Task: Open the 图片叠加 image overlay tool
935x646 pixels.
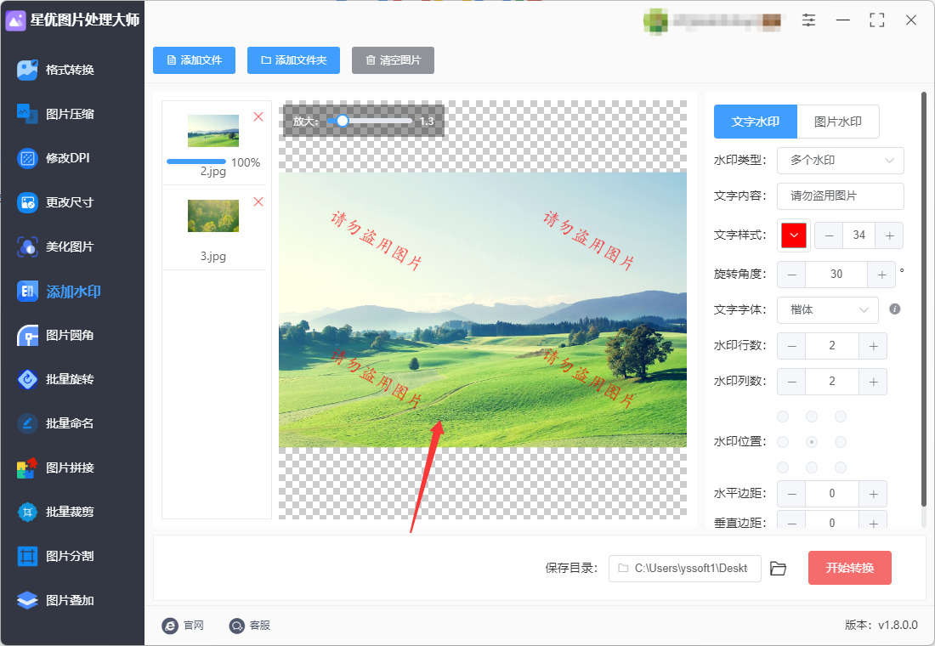Action: pyautogui.click(x=55, y=600)
